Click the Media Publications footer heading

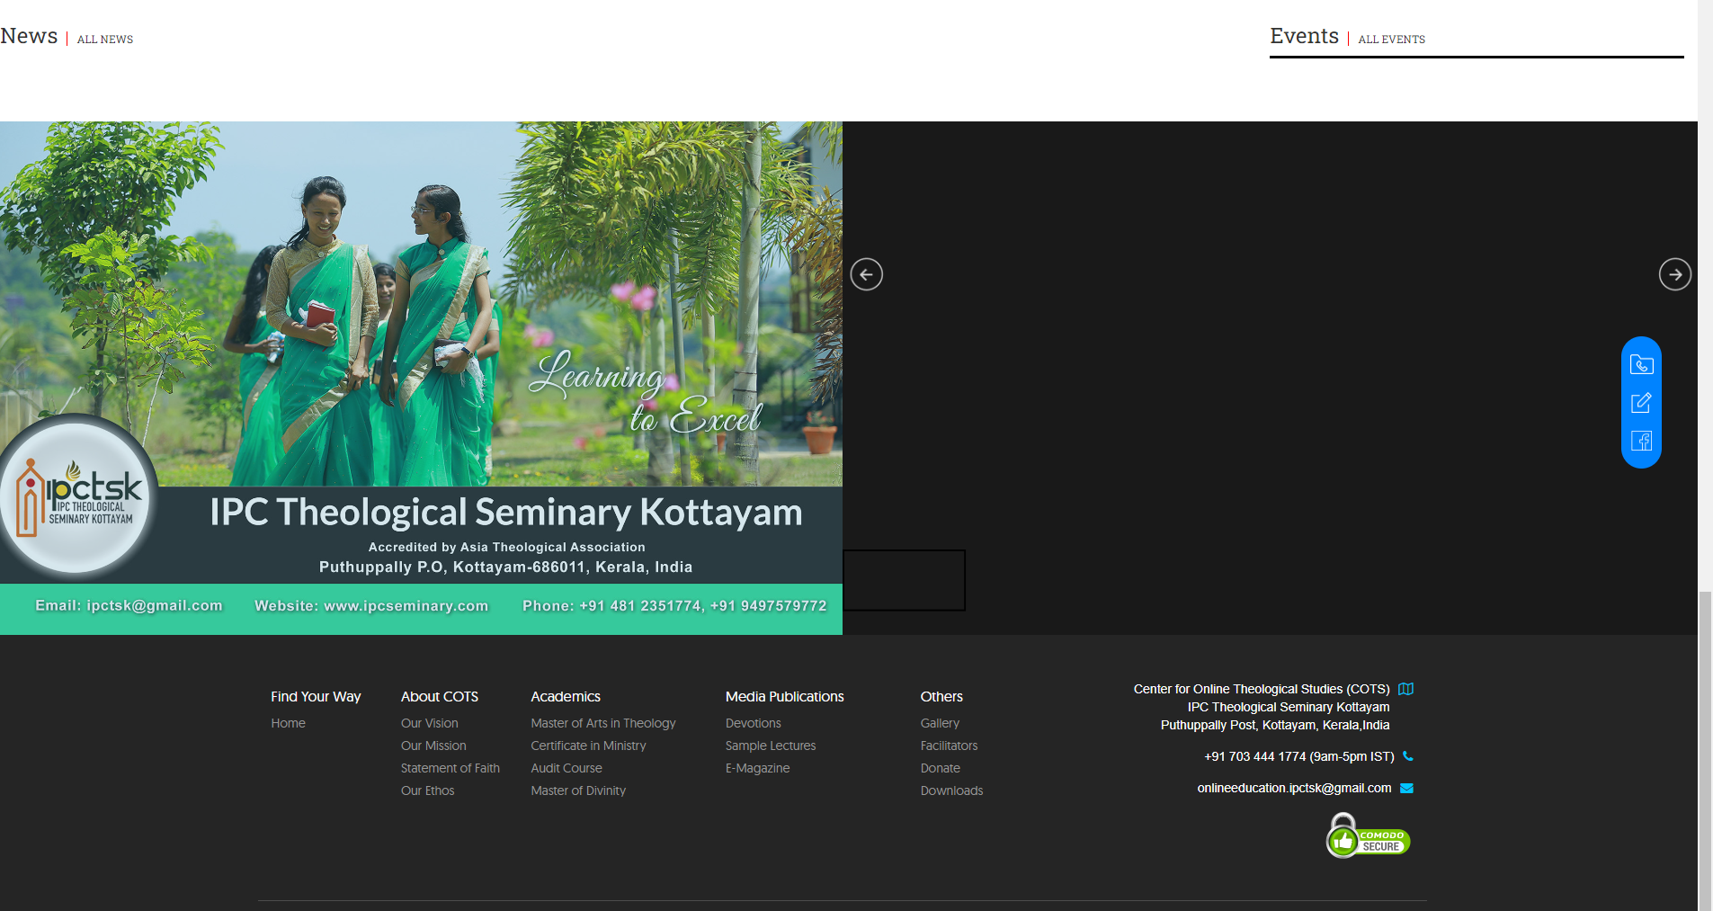(x=784, y=696)
